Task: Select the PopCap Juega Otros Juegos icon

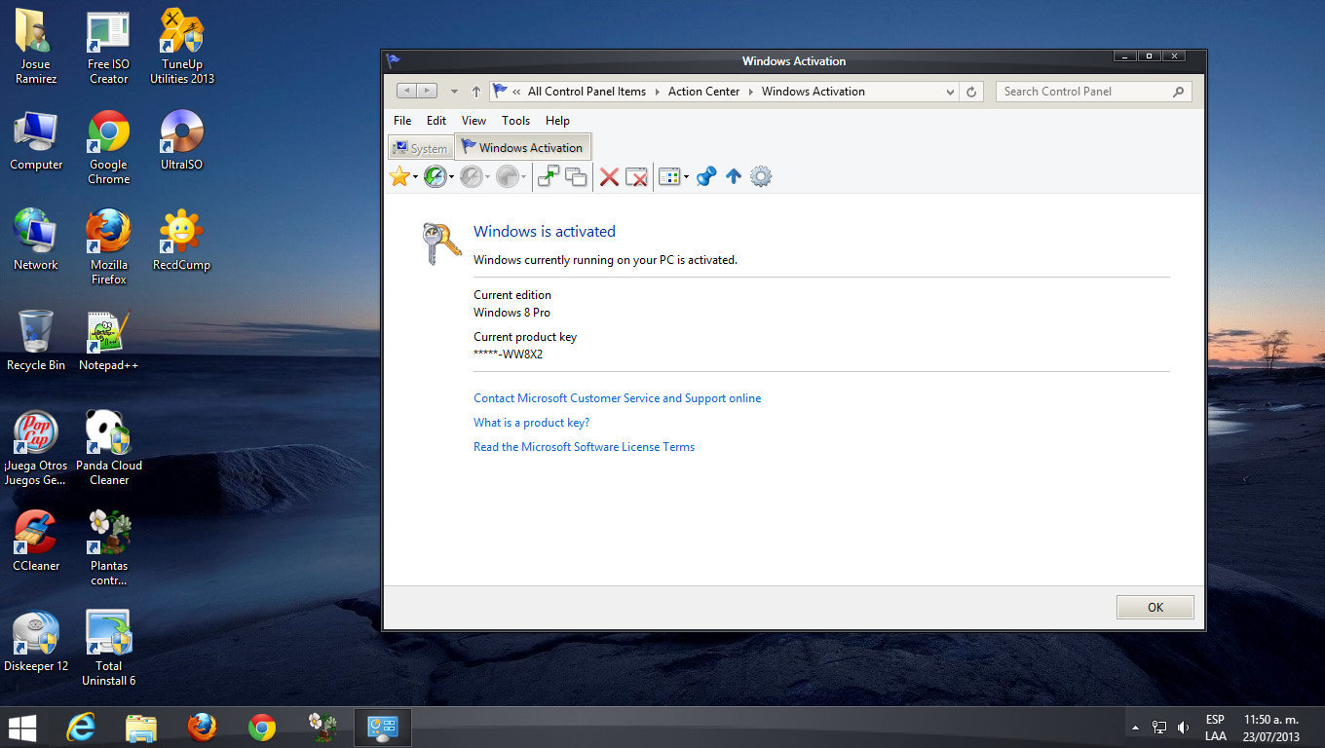Action: tap(36, 448)
